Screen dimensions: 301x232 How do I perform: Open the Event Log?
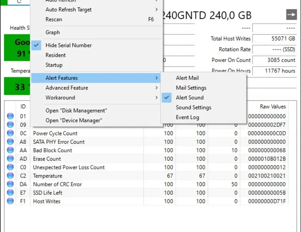click(x=204, y=117)
